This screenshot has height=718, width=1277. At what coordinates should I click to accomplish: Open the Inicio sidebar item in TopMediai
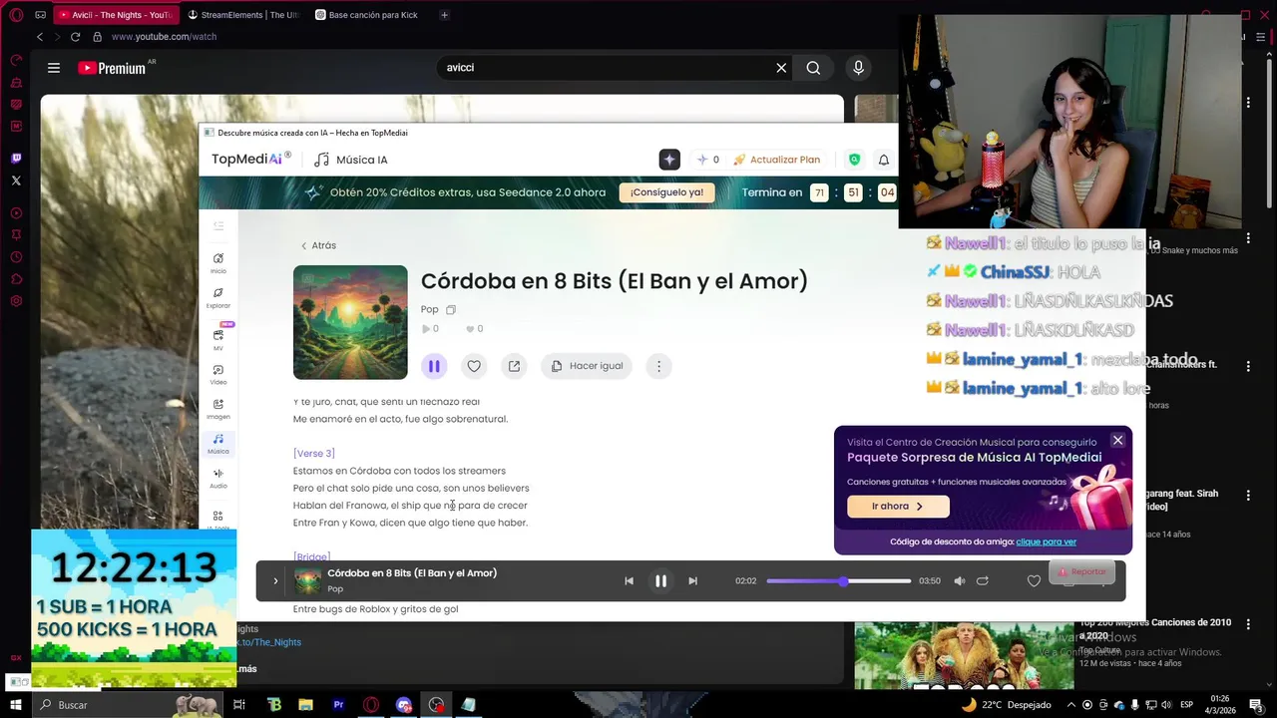click(218, 263)
